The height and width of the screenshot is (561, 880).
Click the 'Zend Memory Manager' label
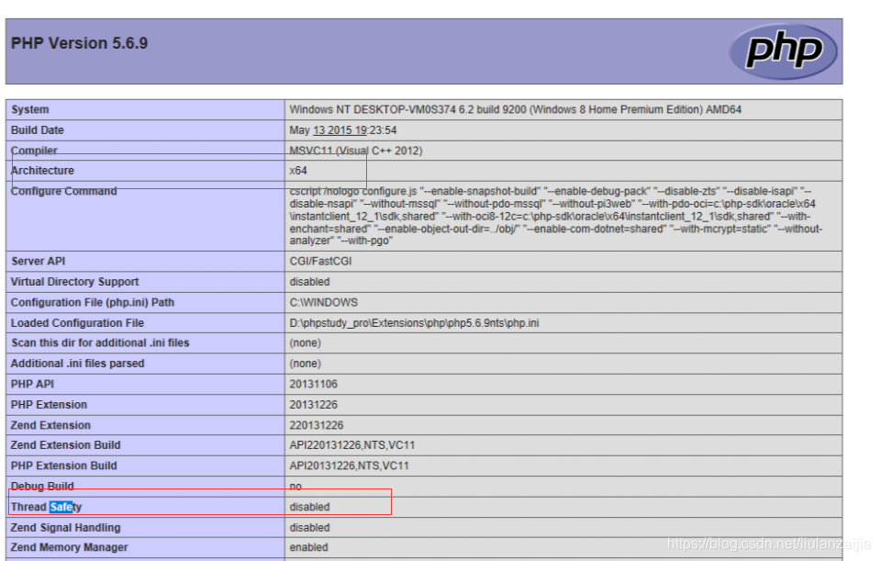pyautogui.click(x=69, y=547)
